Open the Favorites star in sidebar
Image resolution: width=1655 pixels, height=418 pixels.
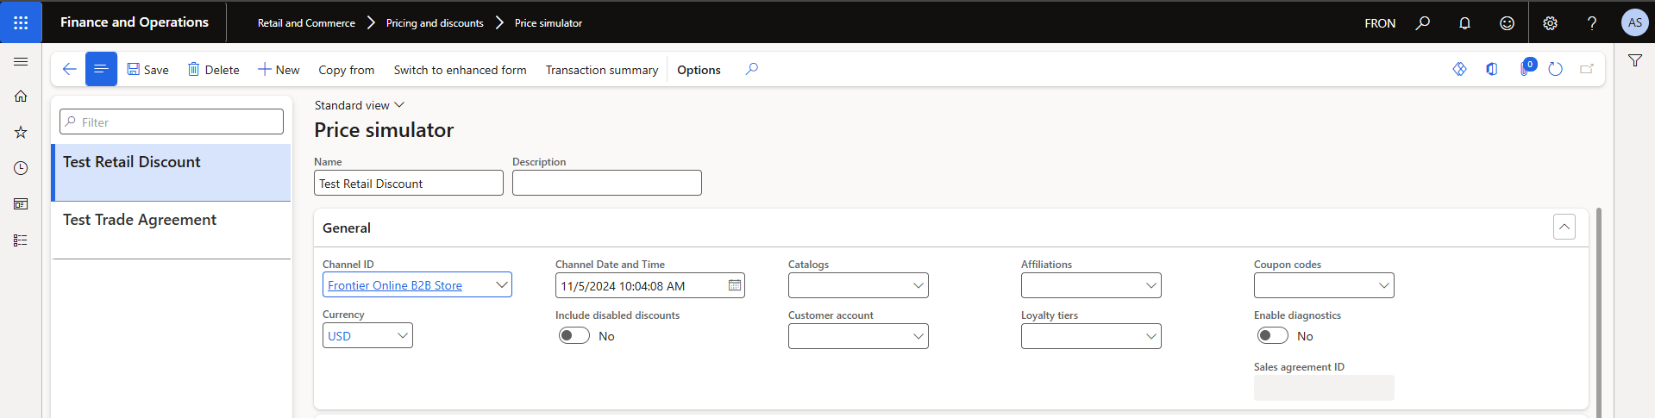tap(21, 132)
